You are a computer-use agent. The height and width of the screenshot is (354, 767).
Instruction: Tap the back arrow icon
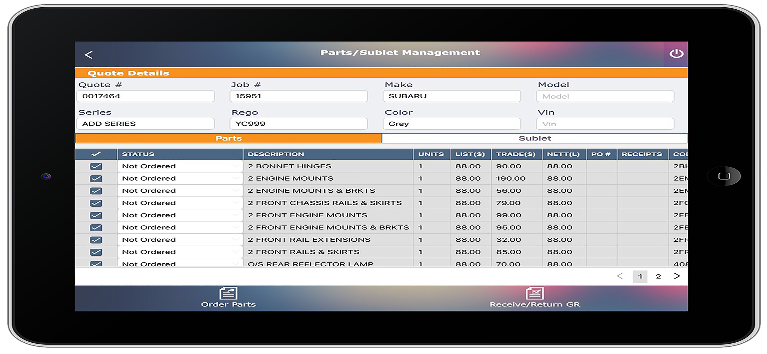point(88,55)
